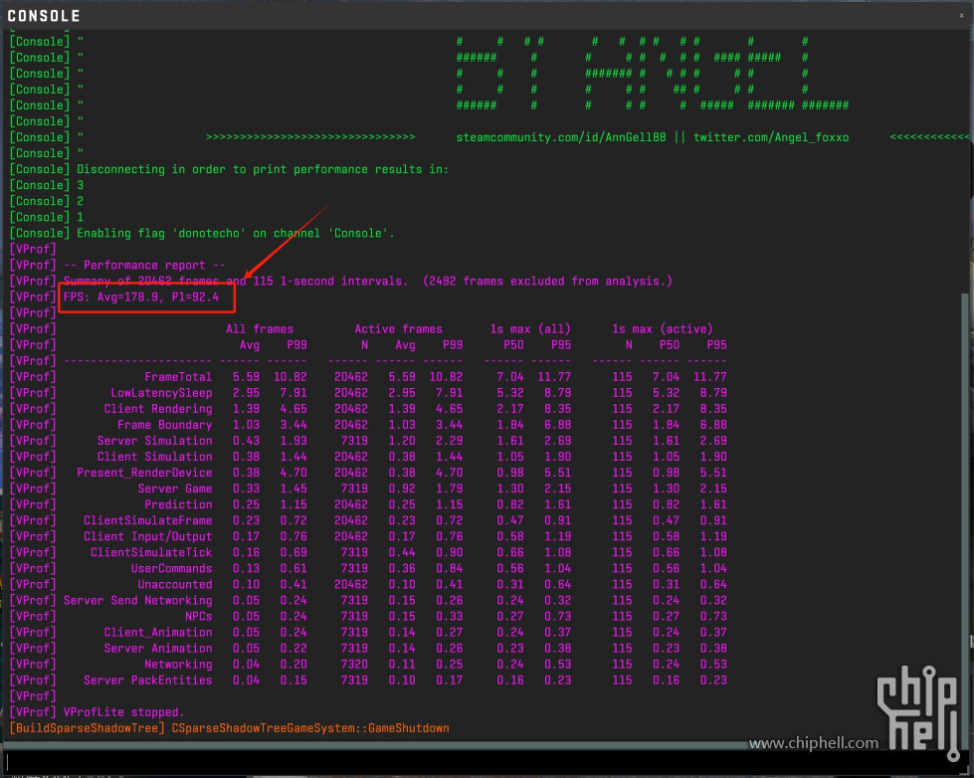Image resolution: width=974 pixels, height=778 pixels.
Task: Click the '[BuildSparseShadowTree]' tag
Action: 87,728
